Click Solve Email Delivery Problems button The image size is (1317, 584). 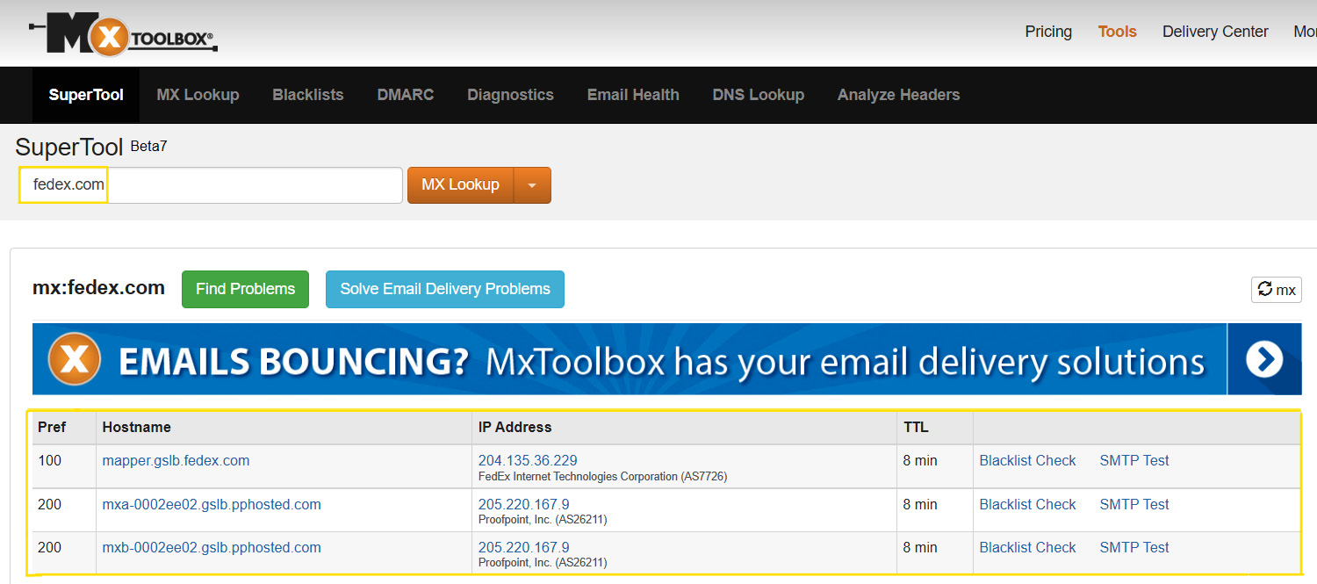[445, 289]
